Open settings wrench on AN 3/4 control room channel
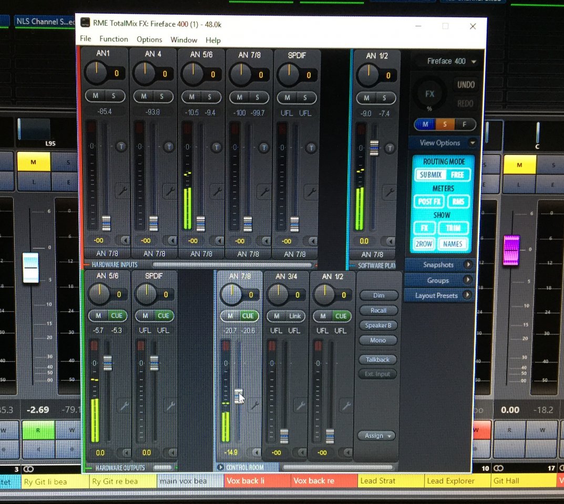 [x=300, y=406]
